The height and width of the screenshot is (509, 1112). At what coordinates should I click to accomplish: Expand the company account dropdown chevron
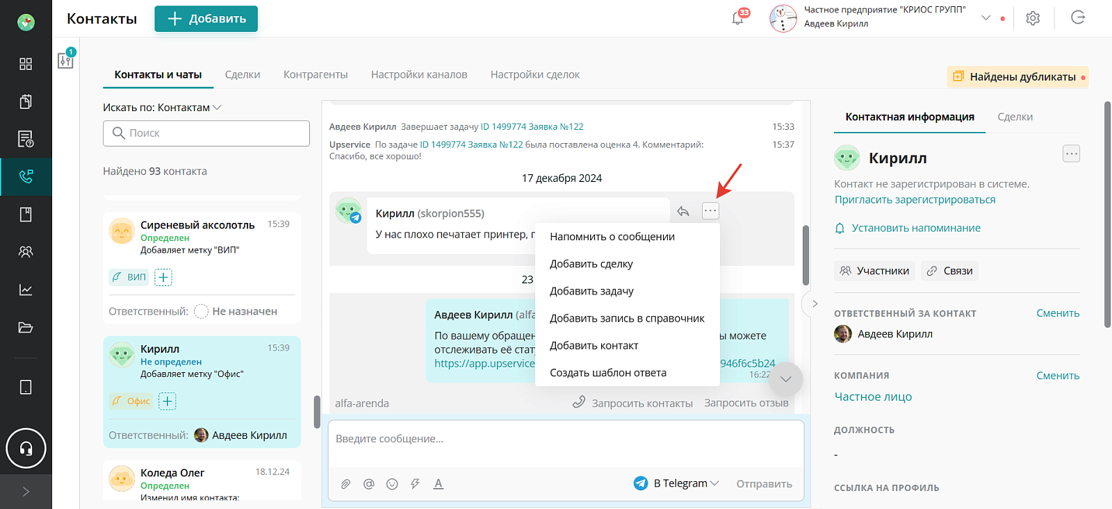(x=986, y=17)
